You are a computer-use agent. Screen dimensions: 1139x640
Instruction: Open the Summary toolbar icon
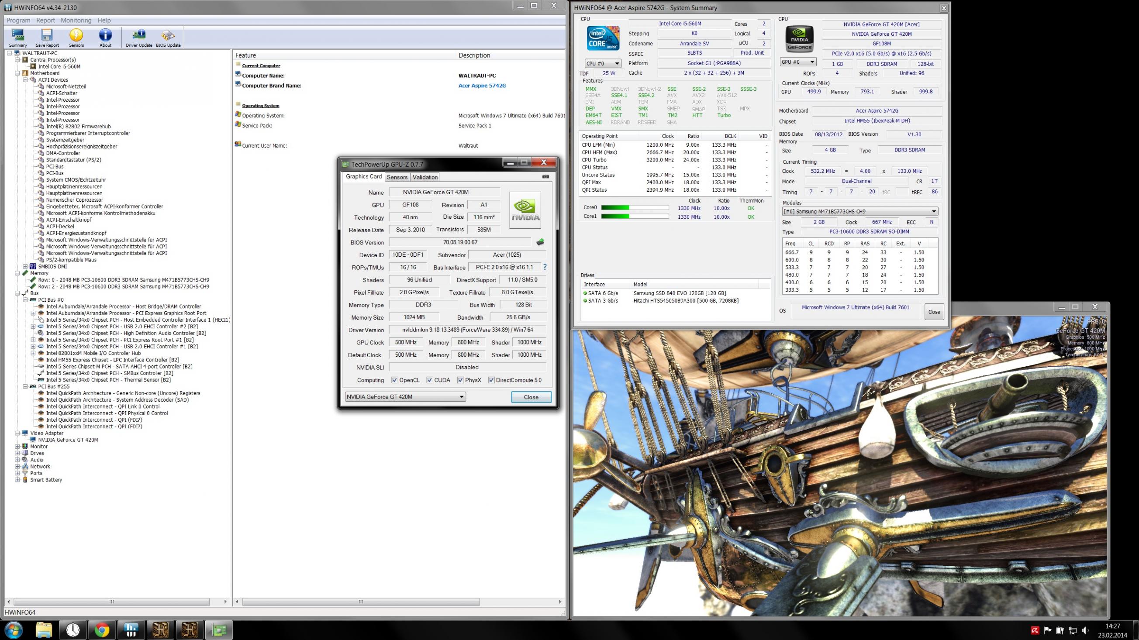click(x=18, y=37)
